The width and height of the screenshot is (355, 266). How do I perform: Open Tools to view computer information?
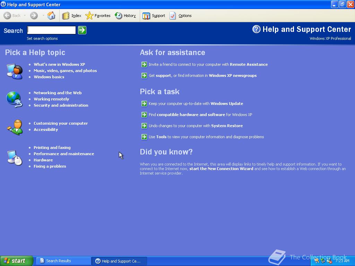(206, 137)
